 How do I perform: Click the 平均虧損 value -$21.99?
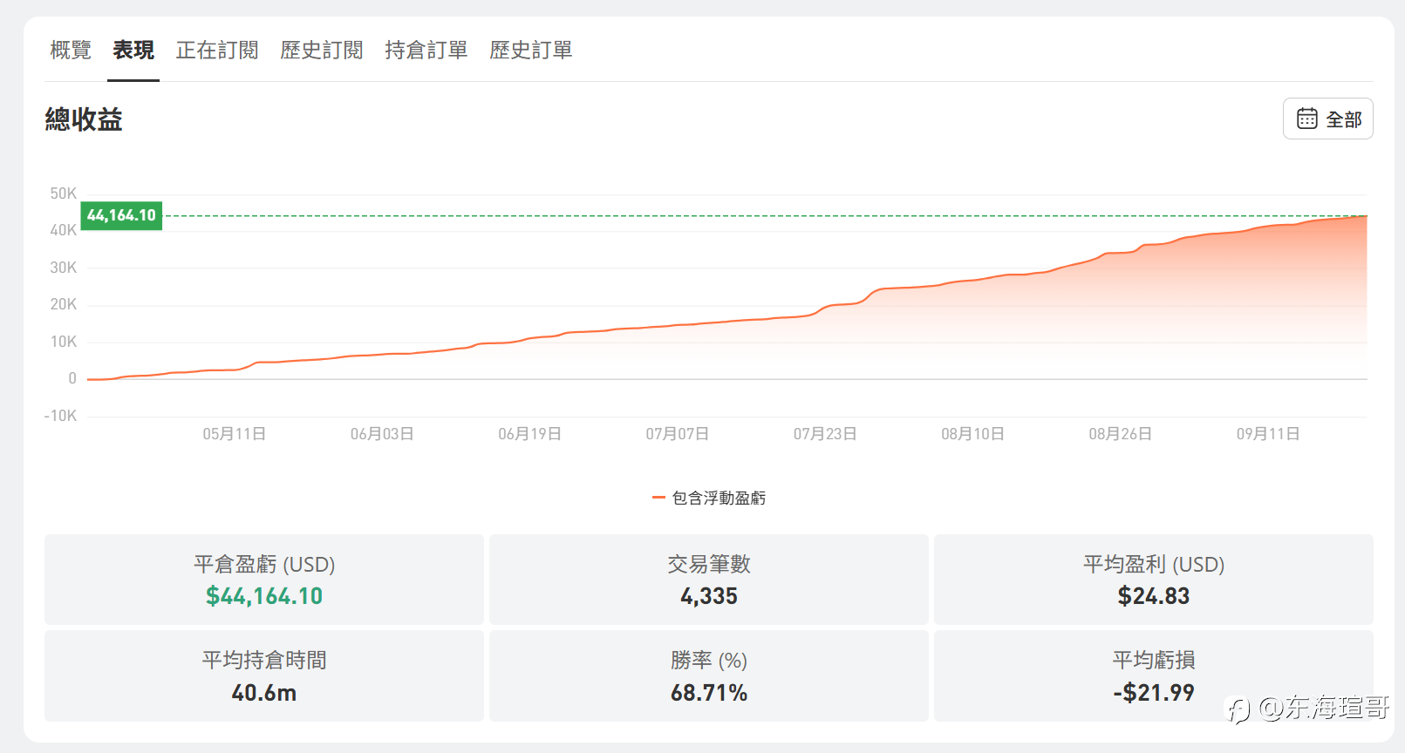point(1154,693)
